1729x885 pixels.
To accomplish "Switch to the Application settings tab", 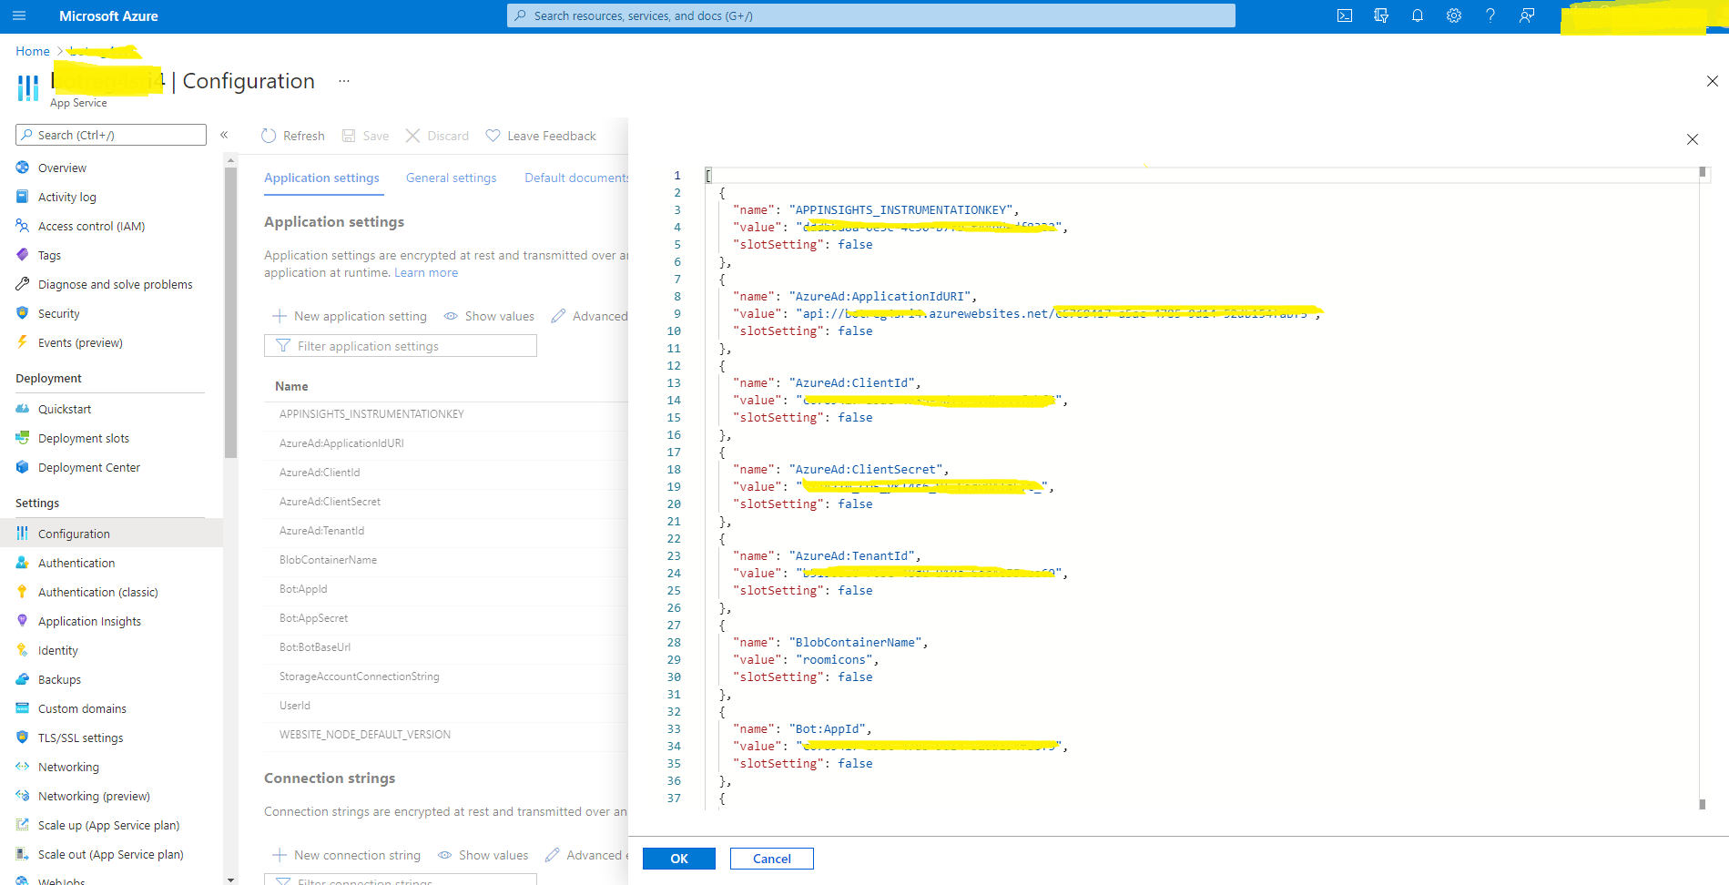I will (321, 178).
